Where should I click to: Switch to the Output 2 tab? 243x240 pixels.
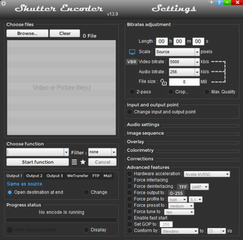(x=34, y=176)
